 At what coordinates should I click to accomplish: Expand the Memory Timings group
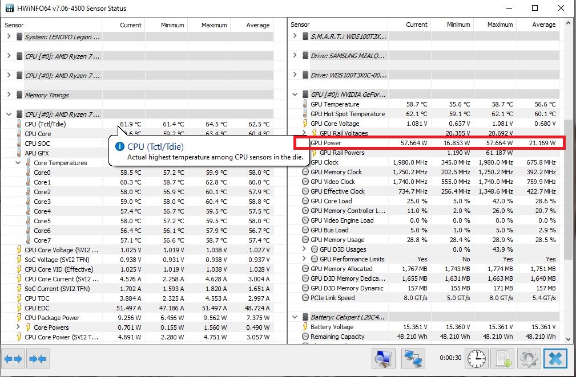[x=9, y=95]
